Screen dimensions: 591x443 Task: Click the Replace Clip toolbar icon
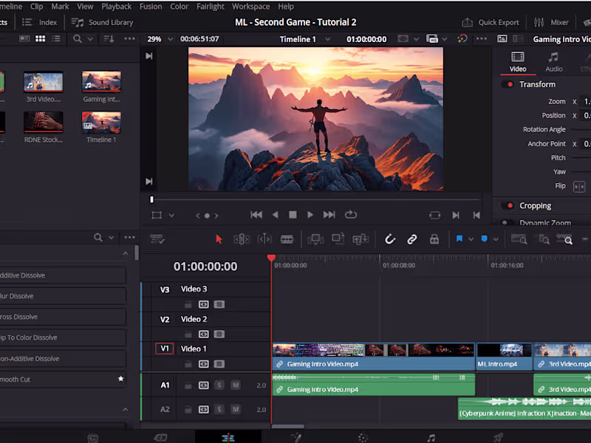[361, 239]
